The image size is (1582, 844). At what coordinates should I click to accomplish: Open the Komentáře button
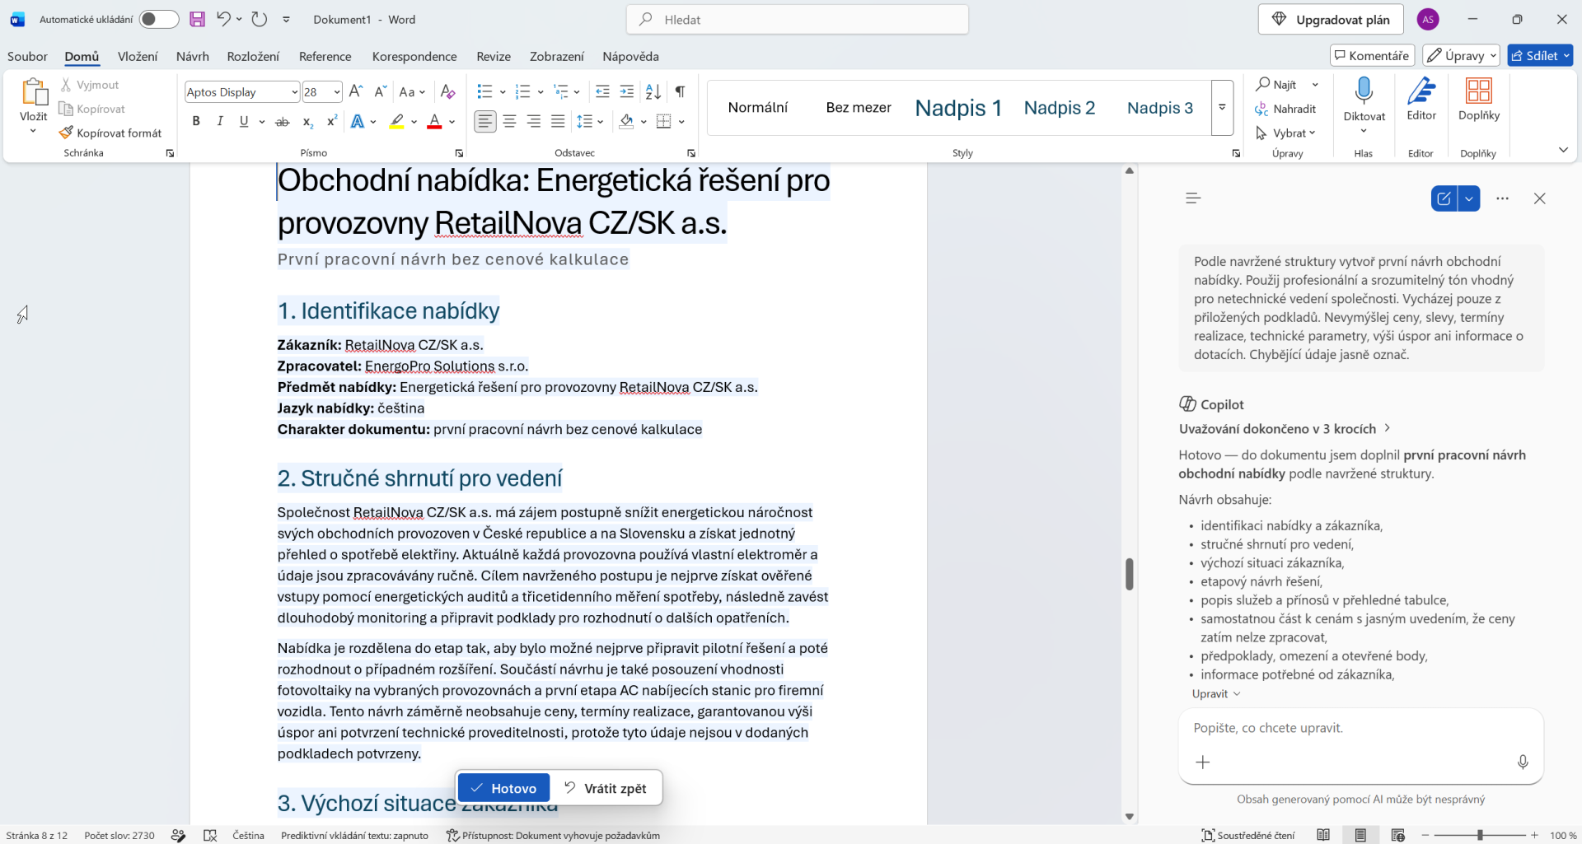tap(1372, 55)
